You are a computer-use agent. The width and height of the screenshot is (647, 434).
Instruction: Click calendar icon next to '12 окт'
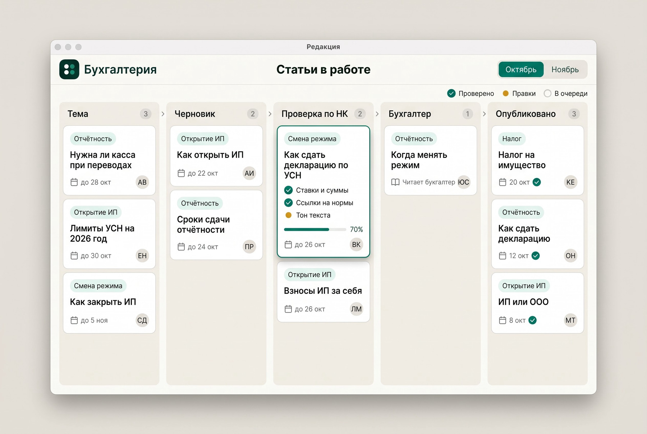[503, 256]
